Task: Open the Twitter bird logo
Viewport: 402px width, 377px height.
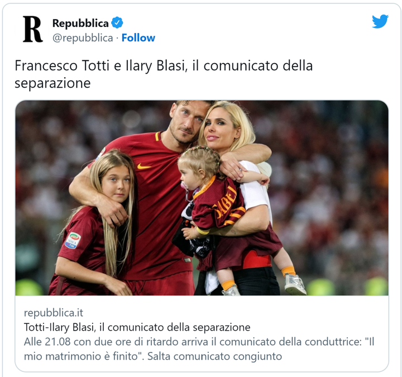Action: pos(380,21)
